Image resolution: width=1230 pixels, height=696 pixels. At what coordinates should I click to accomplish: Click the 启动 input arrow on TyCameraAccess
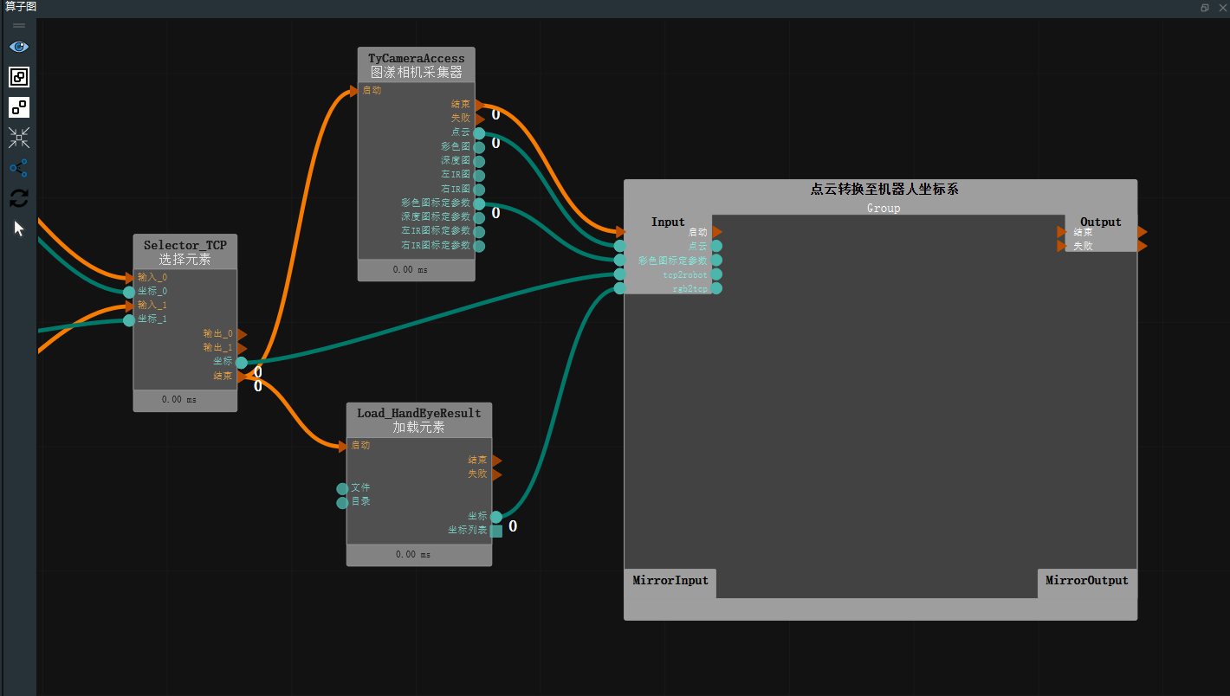click(354, 90)
